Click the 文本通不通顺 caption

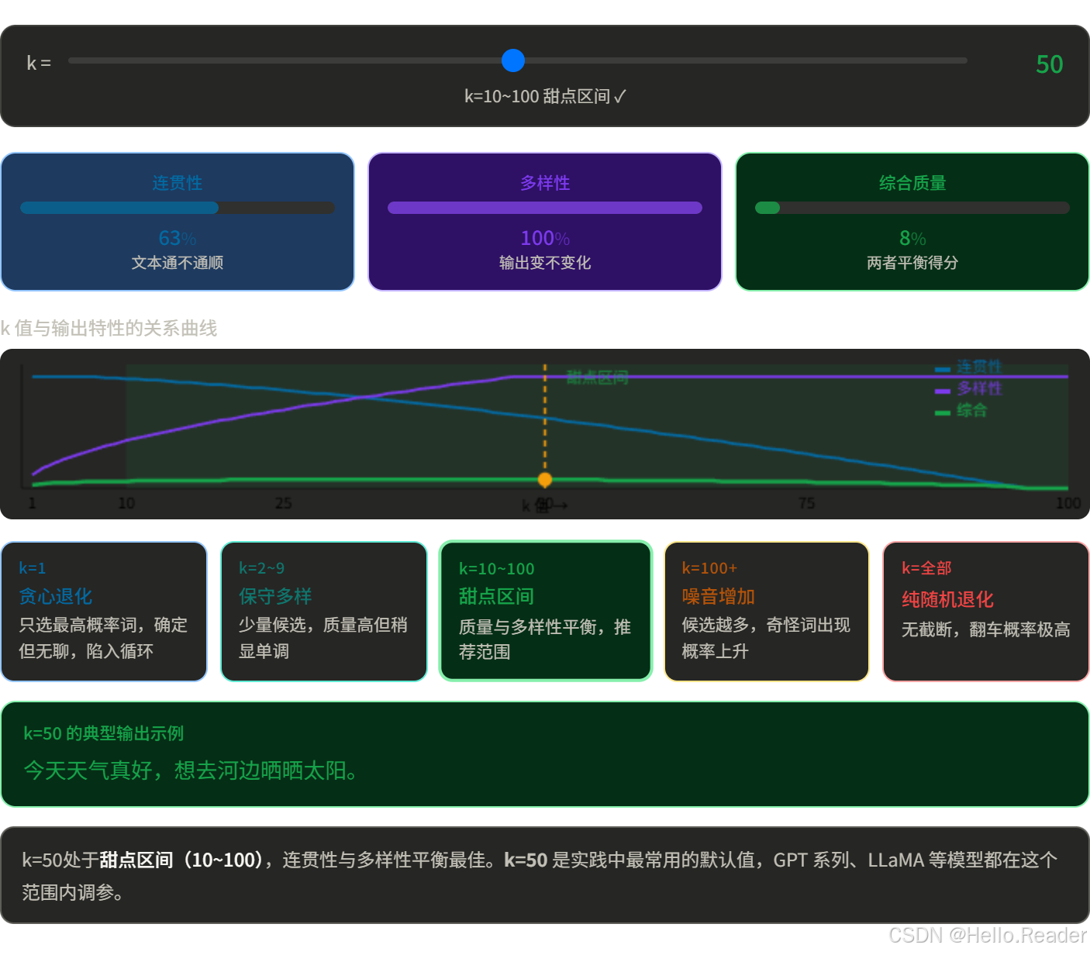click(178, 263)
